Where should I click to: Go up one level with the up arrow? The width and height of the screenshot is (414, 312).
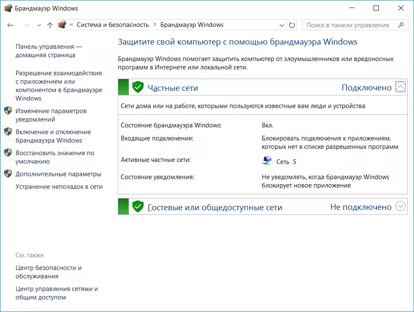(x=50, y=25)
